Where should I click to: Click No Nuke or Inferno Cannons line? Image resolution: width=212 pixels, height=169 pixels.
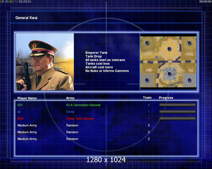(107, 71)
